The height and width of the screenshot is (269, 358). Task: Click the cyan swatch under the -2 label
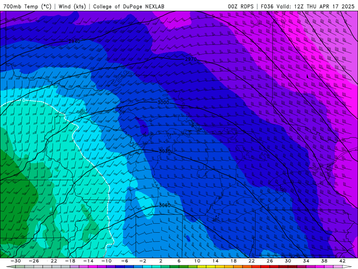[147, 267]
